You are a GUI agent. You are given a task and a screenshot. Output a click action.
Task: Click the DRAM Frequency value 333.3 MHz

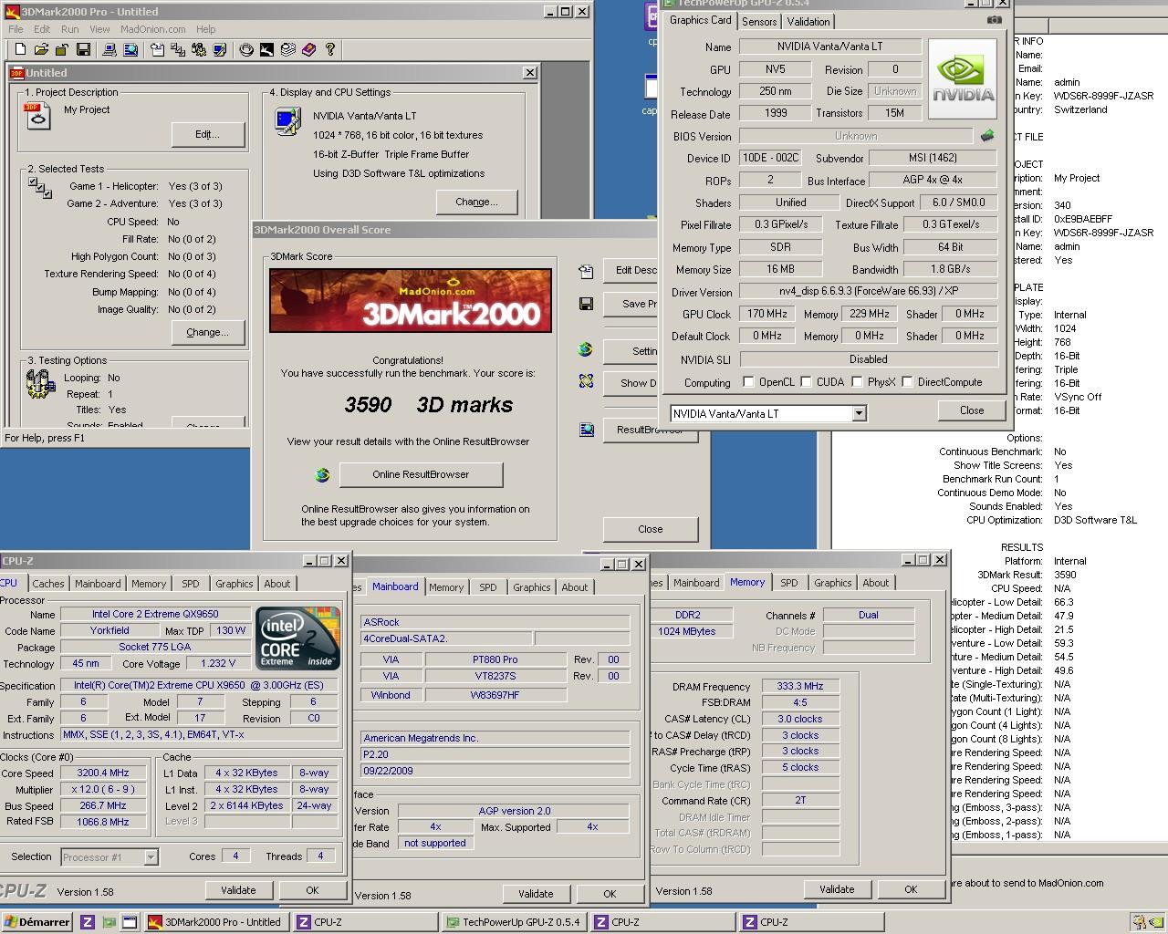800,687
